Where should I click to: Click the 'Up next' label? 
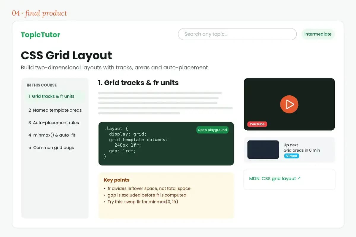coord(291,145)
